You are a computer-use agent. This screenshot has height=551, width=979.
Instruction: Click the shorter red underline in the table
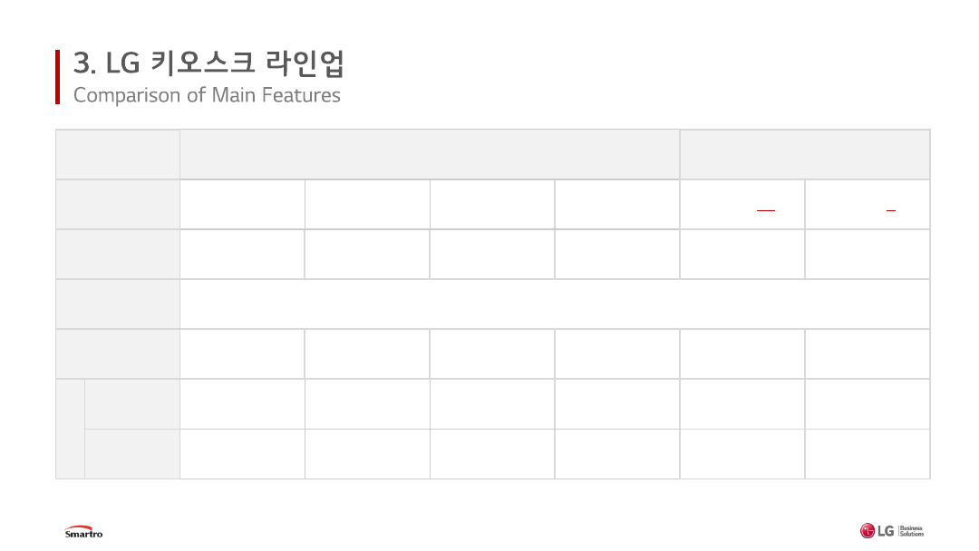click(x=891, y=210)
